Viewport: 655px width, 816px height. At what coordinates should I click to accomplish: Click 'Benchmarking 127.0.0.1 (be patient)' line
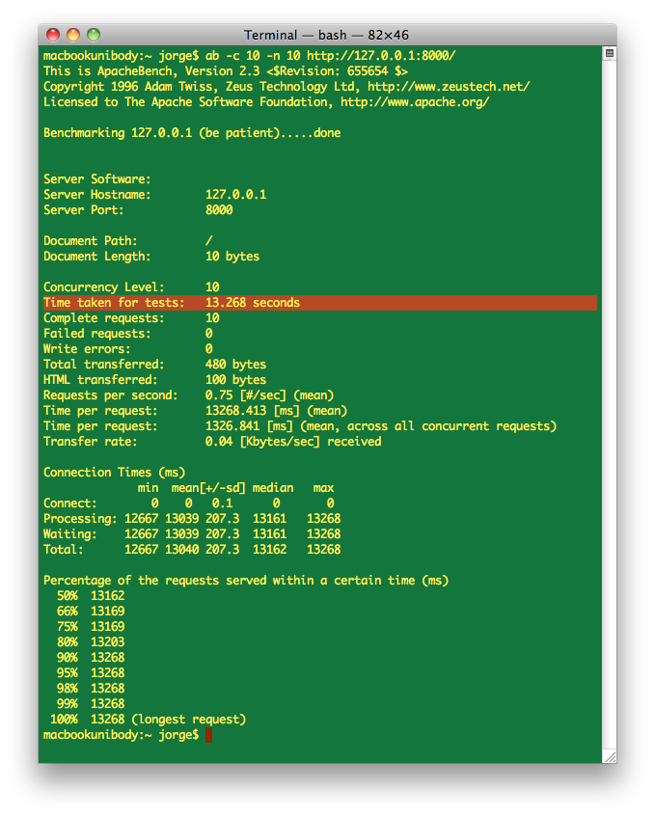tap(192, 133)
